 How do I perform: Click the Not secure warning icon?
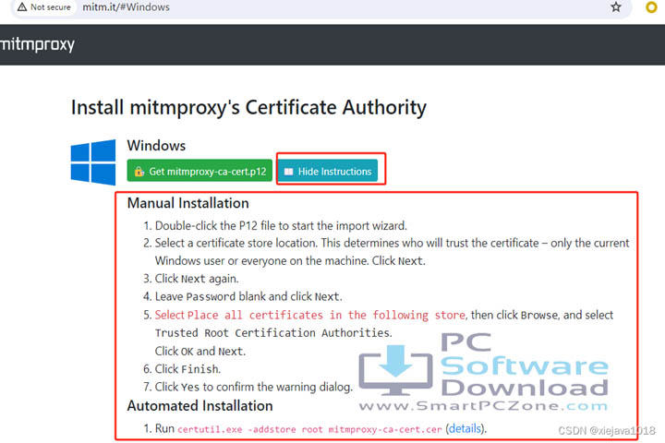click(22, 6)
